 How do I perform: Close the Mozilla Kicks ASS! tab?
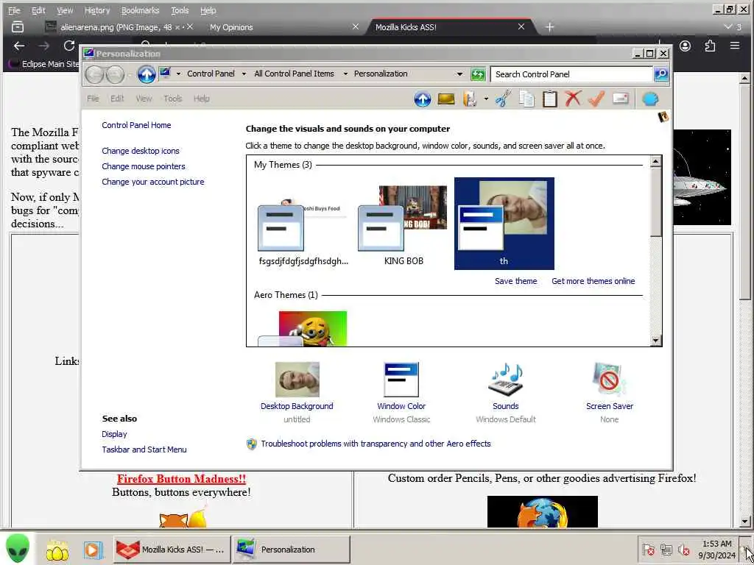point(521,27)
